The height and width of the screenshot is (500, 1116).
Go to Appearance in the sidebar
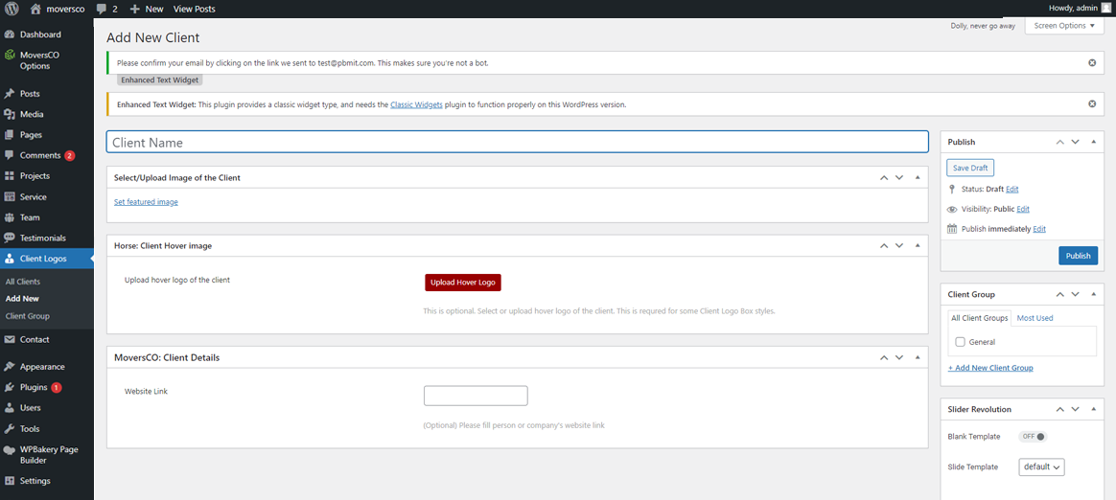42,366
